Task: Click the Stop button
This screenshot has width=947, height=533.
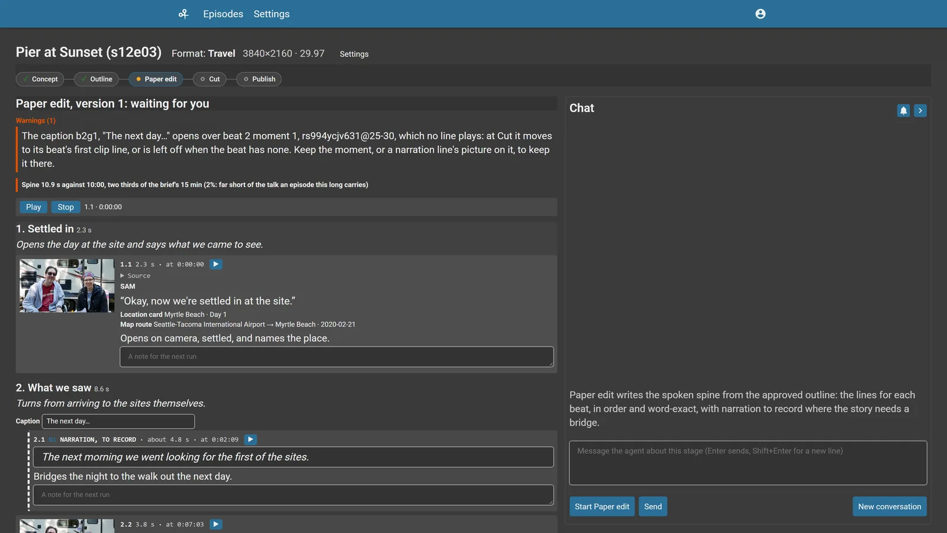Action: [x=66, y=207]
